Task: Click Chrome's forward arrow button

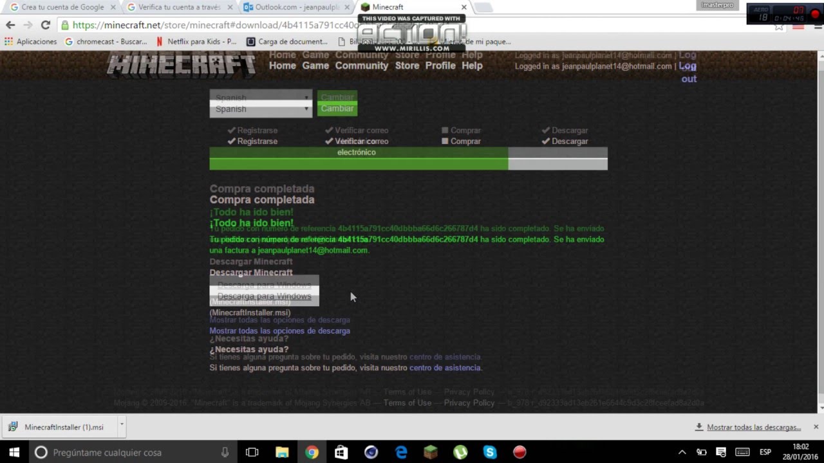Action: coord(28,25)
